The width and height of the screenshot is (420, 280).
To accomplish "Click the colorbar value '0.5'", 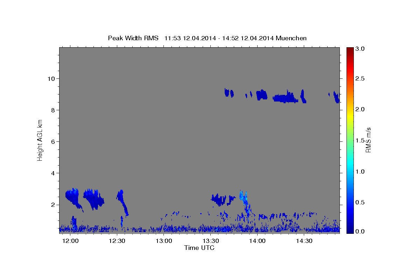I will click(360, 202).
